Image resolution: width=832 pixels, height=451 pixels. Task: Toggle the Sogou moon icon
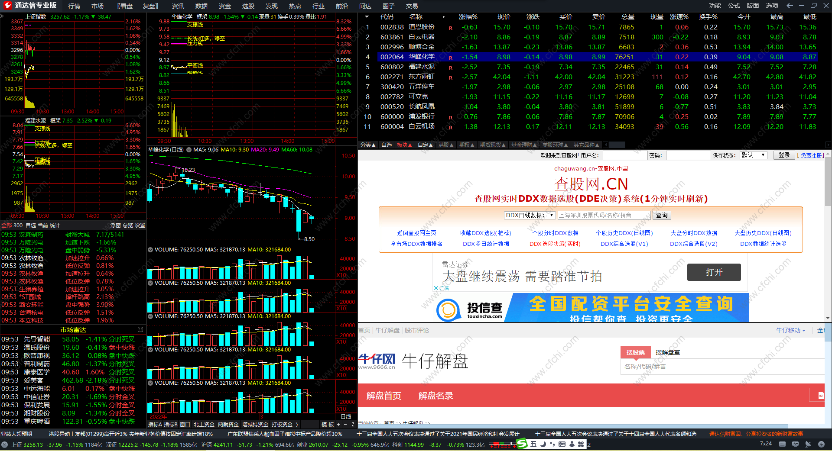pos(543,444)
